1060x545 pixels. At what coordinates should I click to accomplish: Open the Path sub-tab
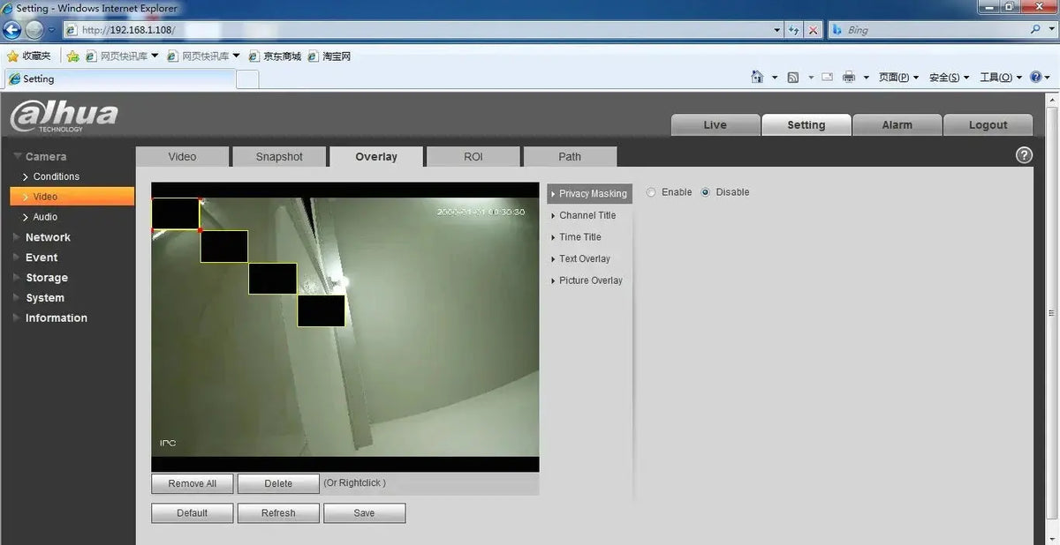click(570, 157)
